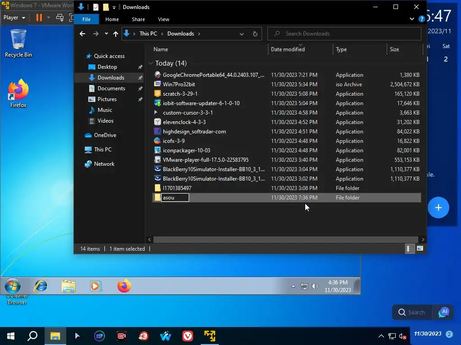Open the Home ribbon tab
Viewport: 461px width, 345px height.
click(112, 19)
